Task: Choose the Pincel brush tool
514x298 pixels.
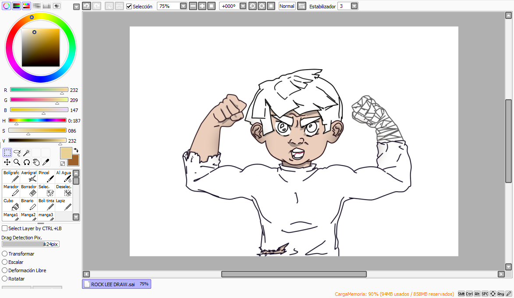Action: [x=46, y=176]
